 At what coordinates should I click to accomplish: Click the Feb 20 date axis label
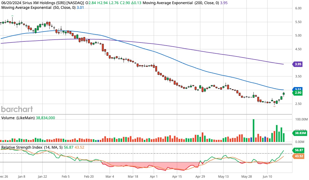(x=89, y=176)
